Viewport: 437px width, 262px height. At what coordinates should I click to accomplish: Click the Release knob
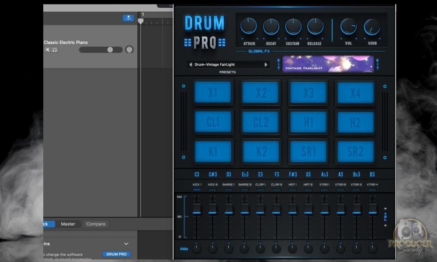[x=315, y=27]
